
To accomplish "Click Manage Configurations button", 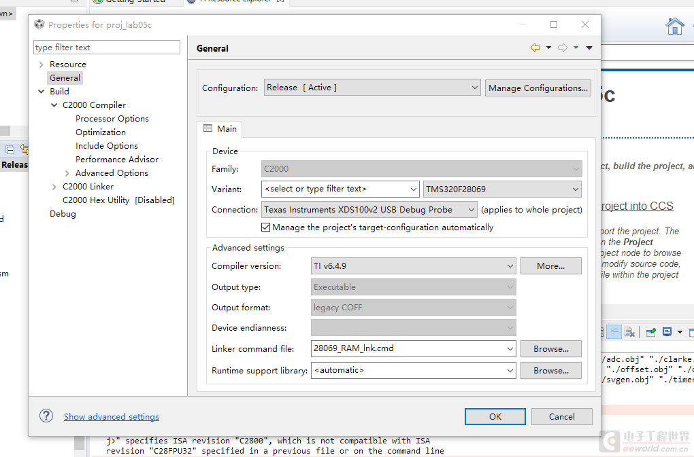I will (x=538, y=88).
